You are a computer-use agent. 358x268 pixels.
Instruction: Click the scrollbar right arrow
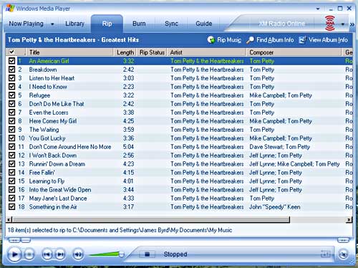coord(349,219)
